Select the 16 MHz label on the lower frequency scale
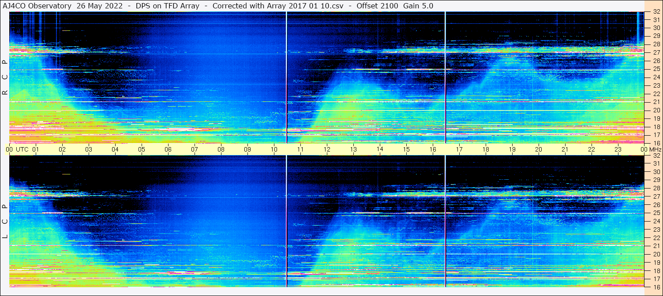663x296 pixels. click(x=656, y=287)
